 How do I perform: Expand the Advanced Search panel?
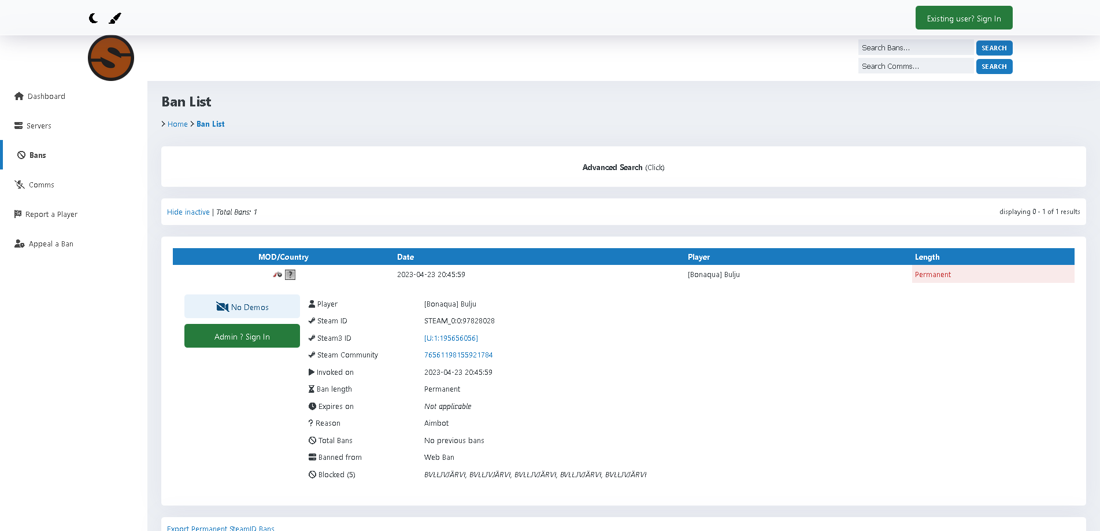(x=623, y=168)
